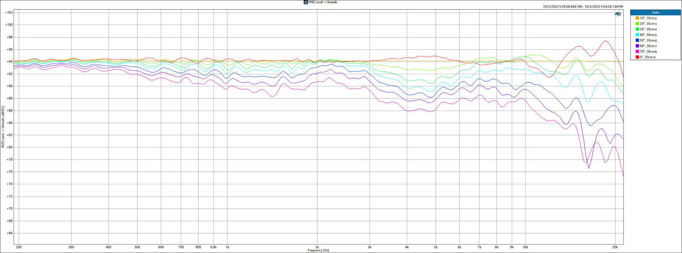The image size is (682, 253).
Task: Click the AP logo in graph corner
Action: click(x=618, y=14)
